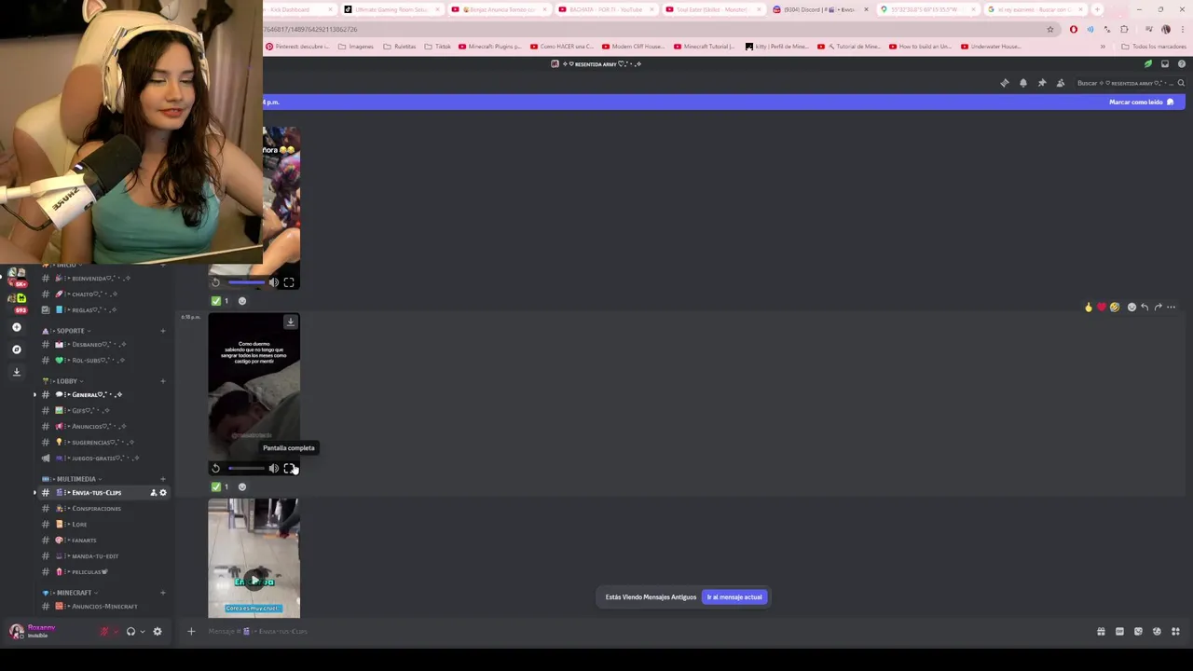1193x671 pixels.
Task: Open the Juegos-gratis channel
Action: [103, 459]
